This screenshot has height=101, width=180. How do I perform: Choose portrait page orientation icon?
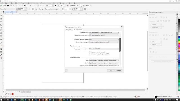pyautogui.click(x=33, y=9)
